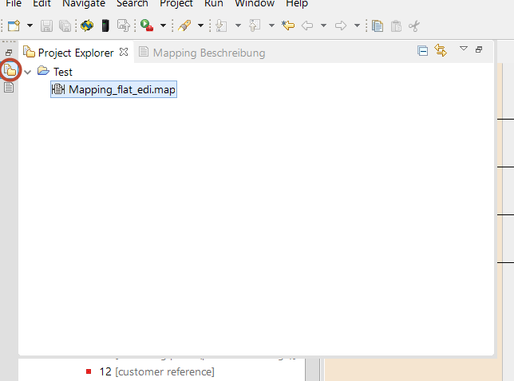The height and width of the screenshot is (381, 514).
Task: Open the Project Explorer View Menu triangle
Action: (463, 50)
